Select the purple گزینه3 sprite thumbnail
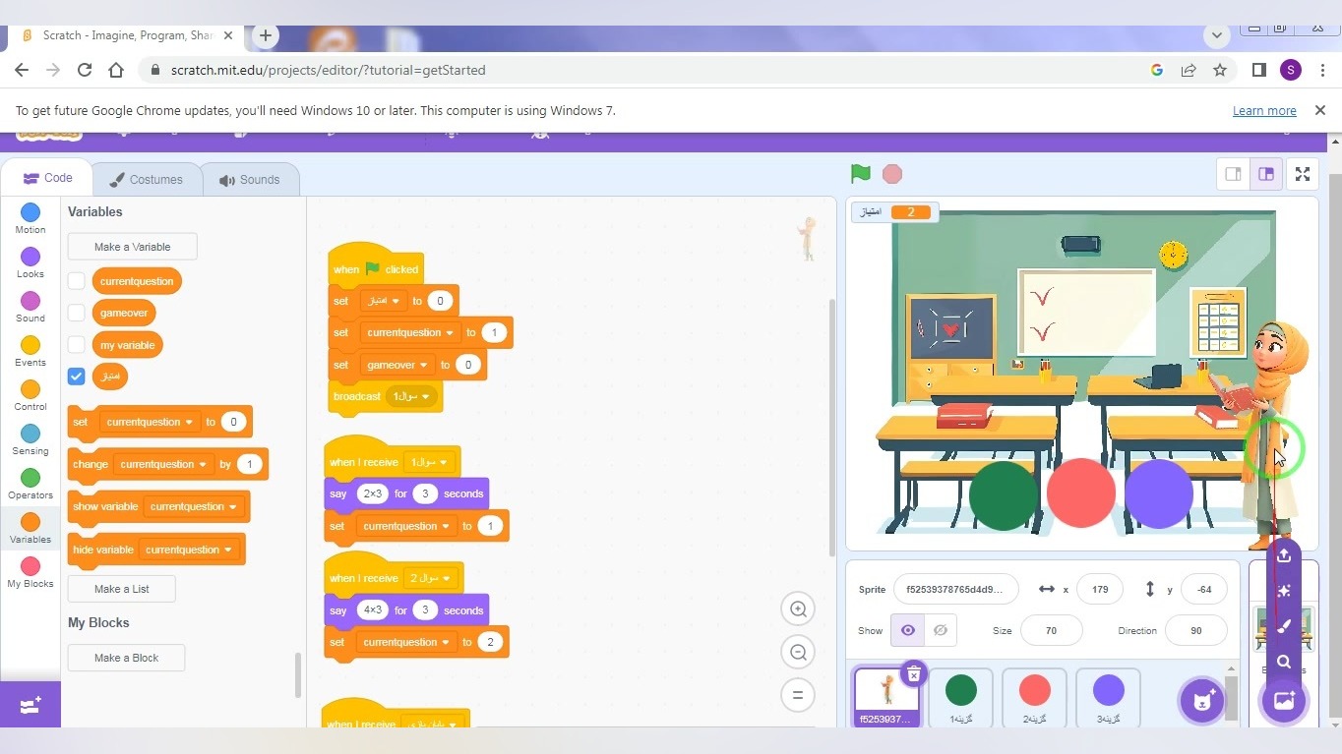Viewport: 1342px width, 754px height. (1108, 698)
